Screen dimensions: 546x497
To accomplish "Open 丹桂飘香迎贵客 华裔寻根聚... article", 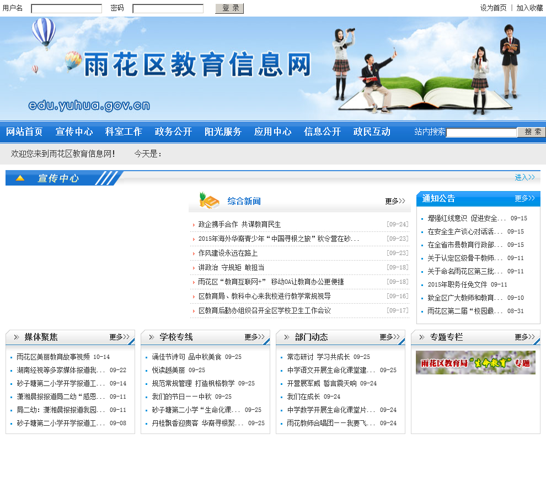I will [x=197, y=423].
